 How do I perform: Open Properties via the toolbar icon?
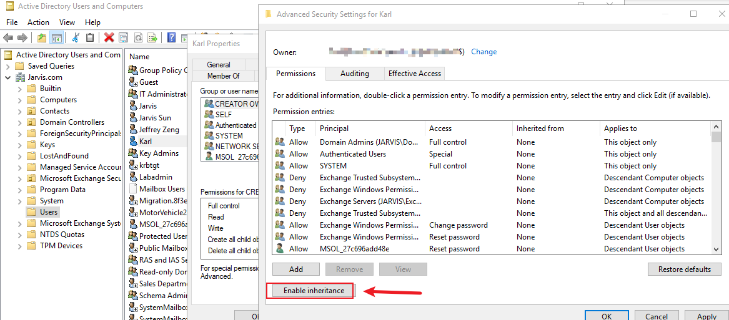(x=123, y=37)
